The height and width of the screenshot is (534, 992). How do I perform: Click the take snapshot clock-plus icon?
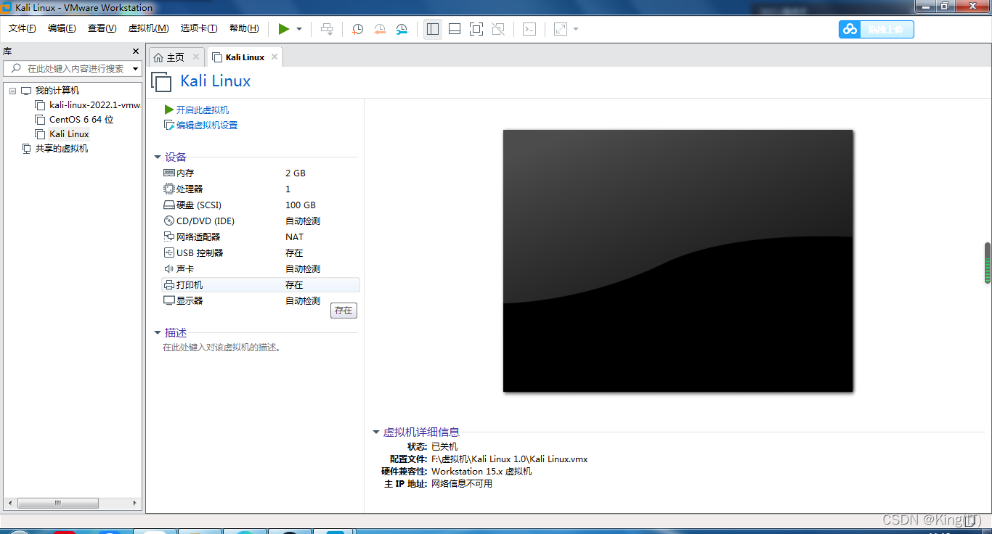(357, 29)
